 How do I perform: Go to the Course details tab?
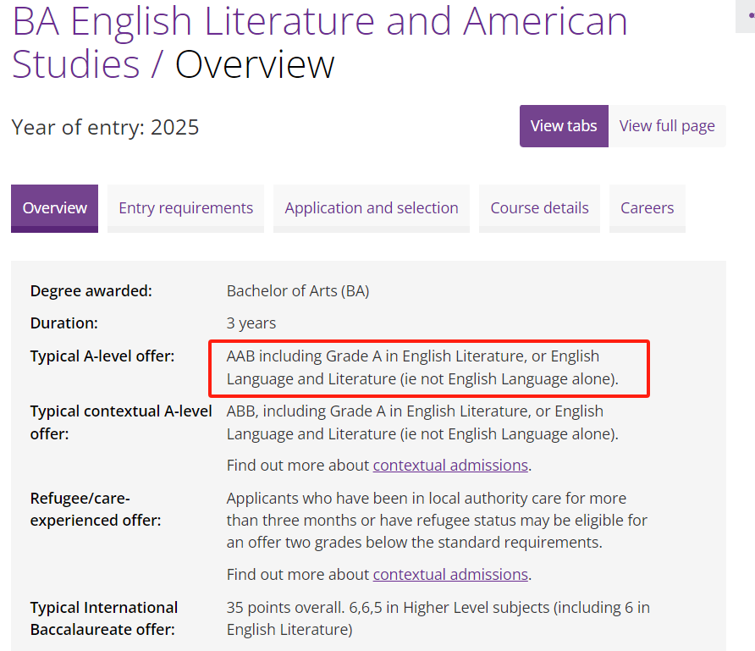(x=539, y=208)
